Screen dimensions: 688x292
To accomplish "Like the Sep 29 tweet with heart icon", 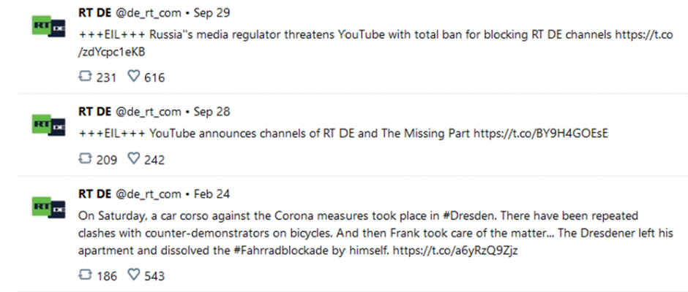I will (133, 77).
